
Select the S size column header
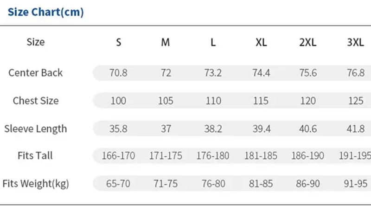119,43
